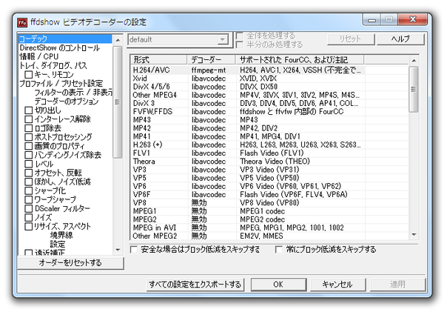Click left tree scroll down arrow
This screenshot has width=447, height=312.
tap(118, 250)
